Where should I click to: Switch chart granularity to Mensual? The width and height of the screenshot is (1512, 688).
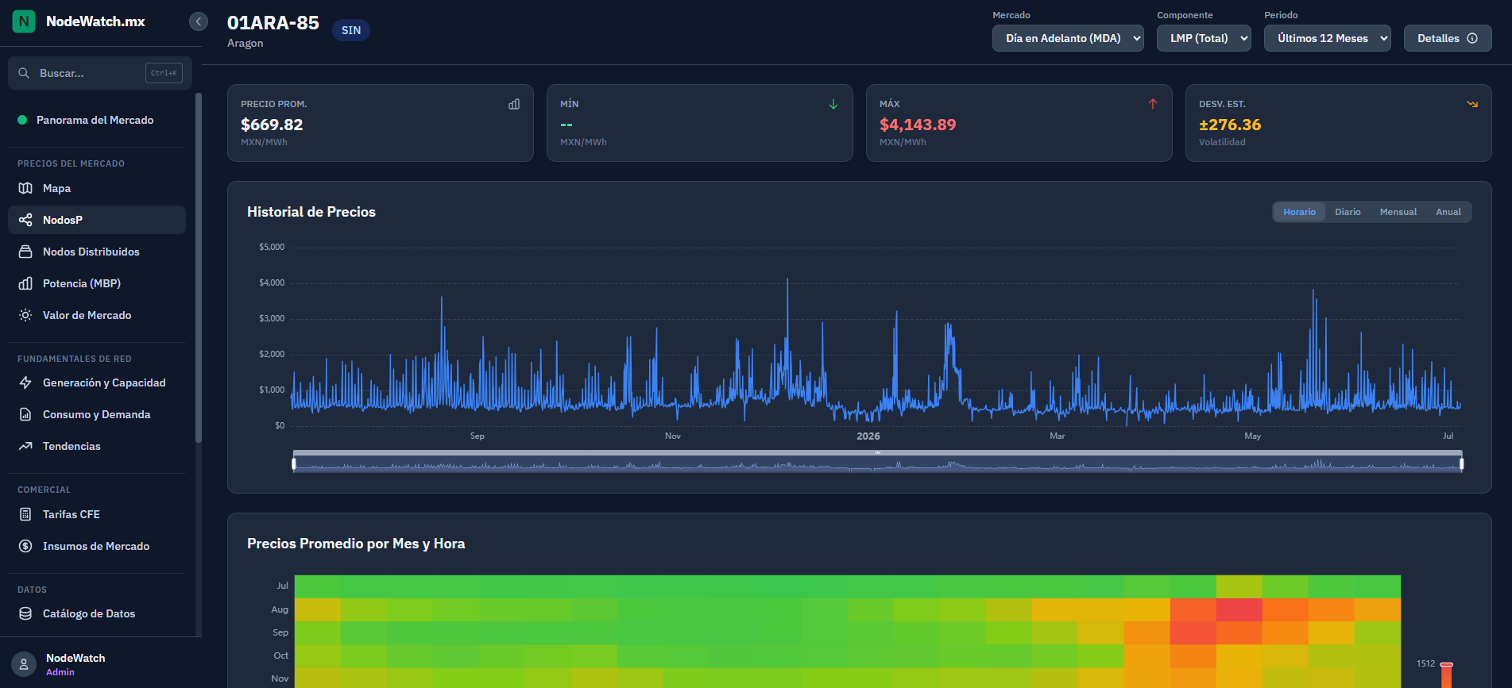click(1398, 212)
